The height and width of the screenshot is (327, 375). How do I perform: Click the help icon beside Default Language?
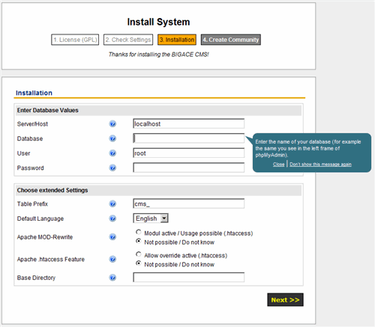point(112,218)
